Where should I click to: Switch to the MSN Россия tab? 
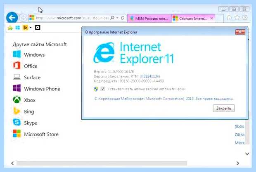click(x=149, y=19)
